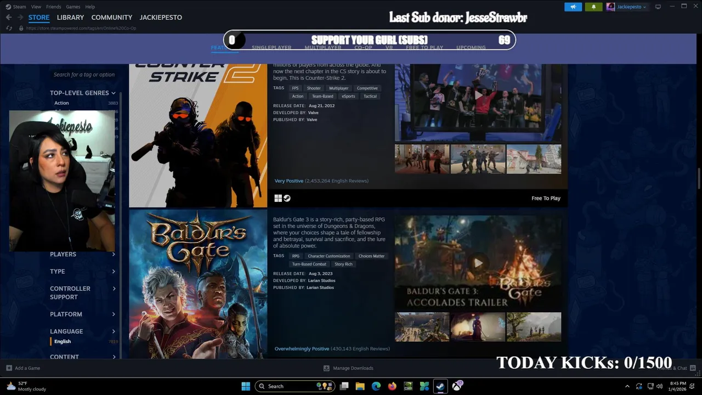Click the main page vertical scrollbar
702x395 pixels.
[699, 179]
